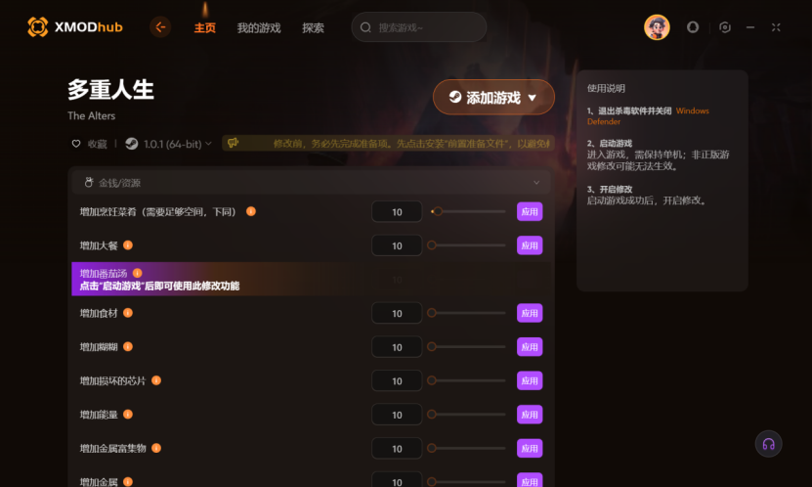Screen dimensions: 812x487
Task: Open the user avatar profile
Action: click(657, 27)
